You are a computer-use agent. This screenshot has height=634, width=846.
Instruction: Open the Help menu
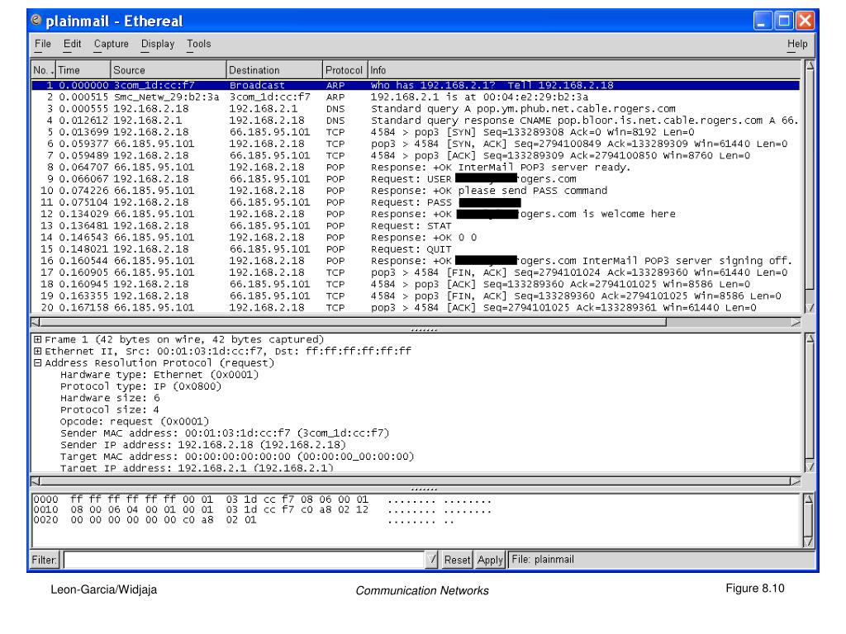[797, 45]
